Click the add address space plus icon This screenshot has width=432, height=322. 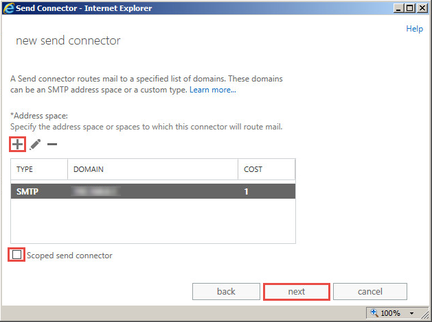pos(16,145)
